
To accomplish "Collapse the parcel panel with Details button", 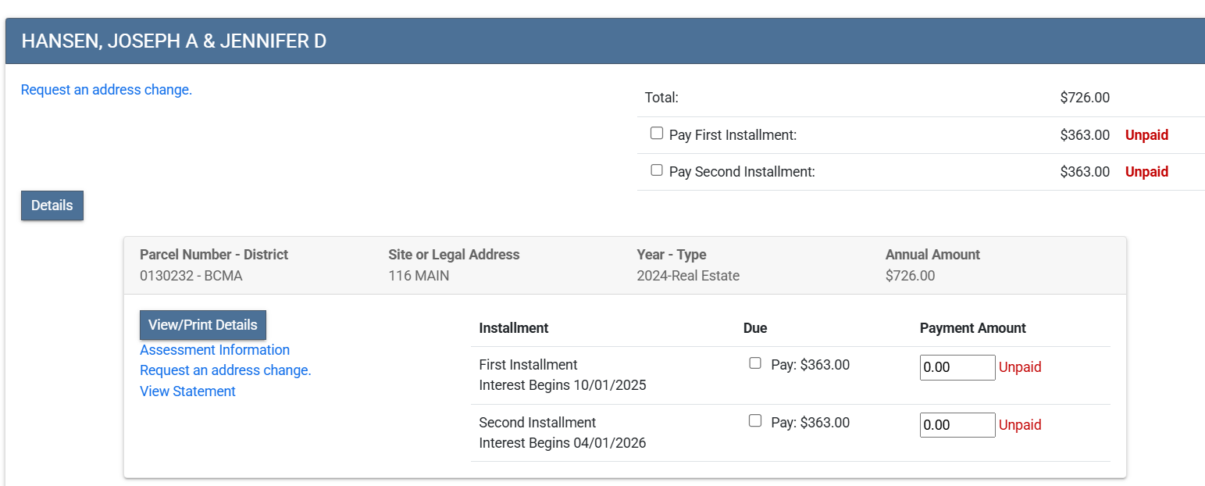I will click(x=52, y=205).
